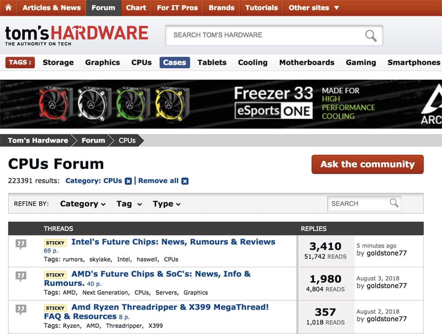Click the magnifier icon in the main search box

[371, 35]
